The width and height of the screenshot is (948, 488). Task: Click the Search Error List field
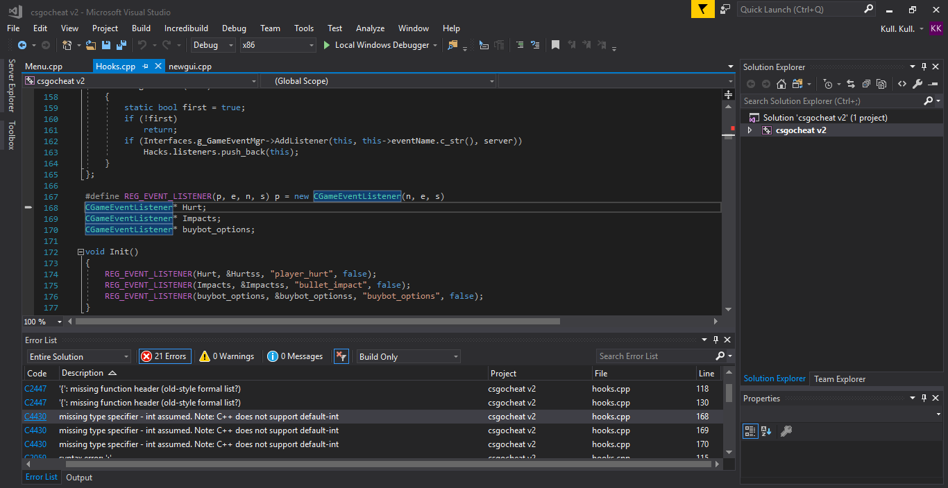point(654,356)
